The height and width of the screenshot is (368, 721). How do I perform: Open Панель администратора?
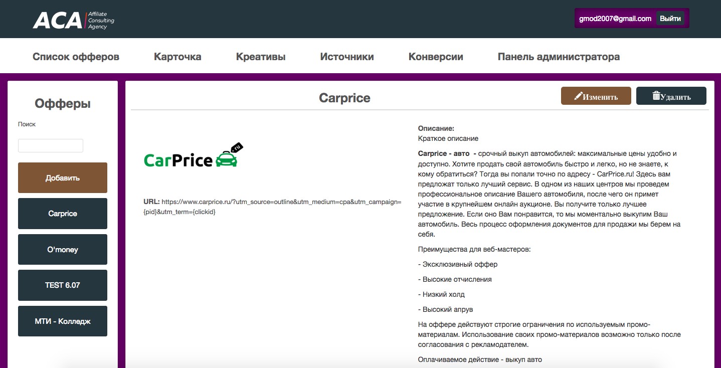pyautogui.click(x=559, y=57)
